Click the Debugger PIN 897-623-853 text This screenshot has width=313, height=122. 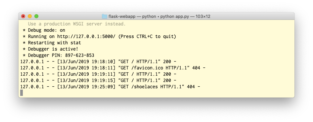[61, 55]
